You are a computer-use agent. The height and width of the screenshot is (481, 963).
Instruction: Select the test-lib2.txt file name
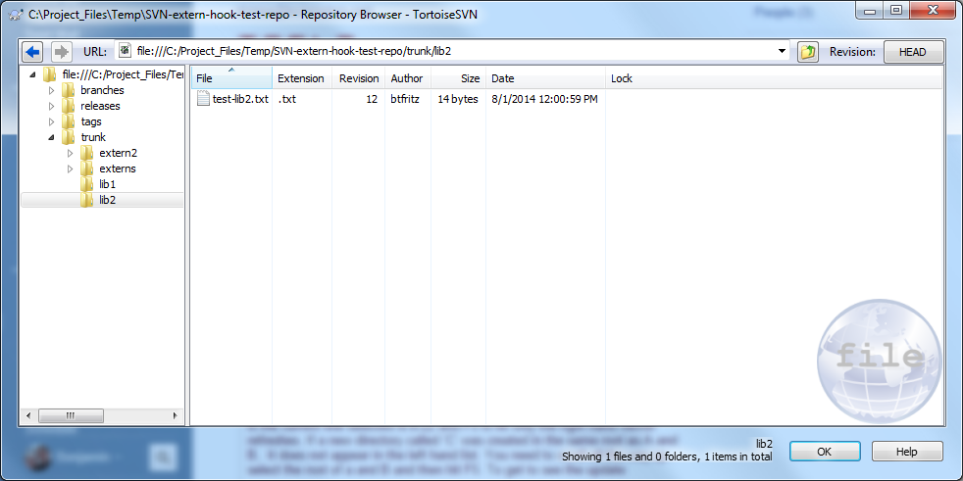coord(240,99)
